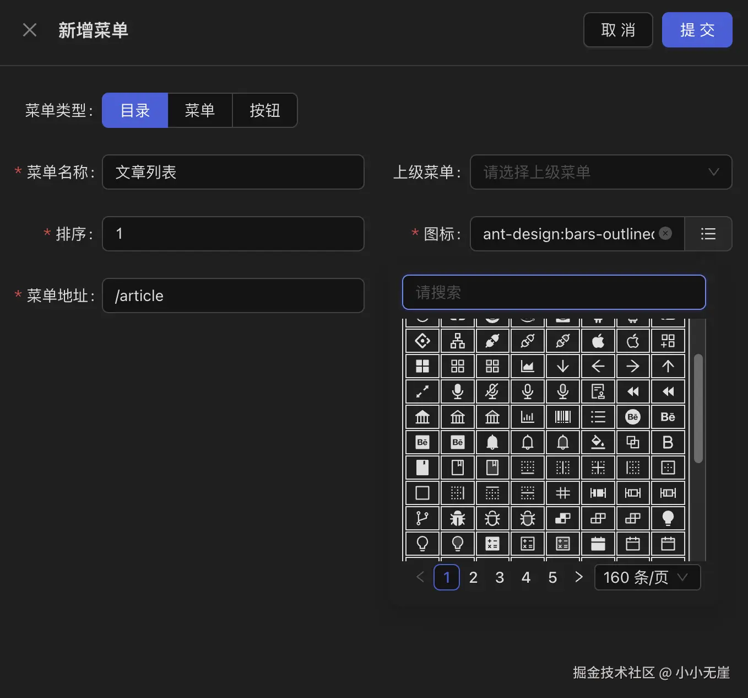
Task: Select the bar chart icon
Action: (528, 417)
